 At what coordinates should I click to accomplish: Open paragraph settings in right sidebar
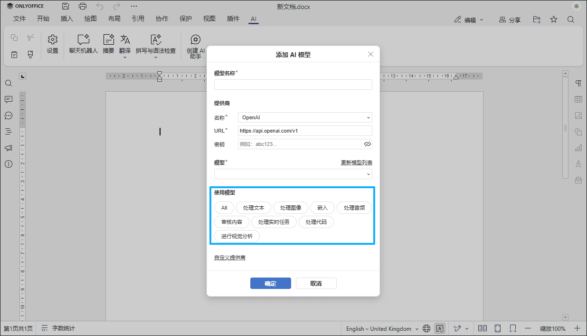coord(578,83)
